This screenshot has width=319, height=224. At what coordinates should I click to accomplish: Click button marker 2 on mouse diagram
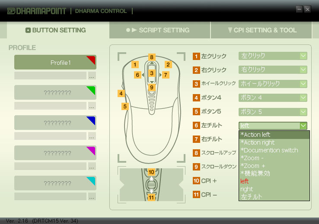(x=168, y=65)
